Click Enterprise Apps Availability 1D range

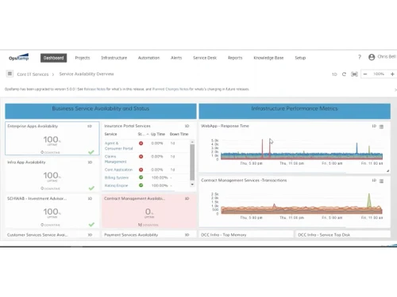point(90,126)
